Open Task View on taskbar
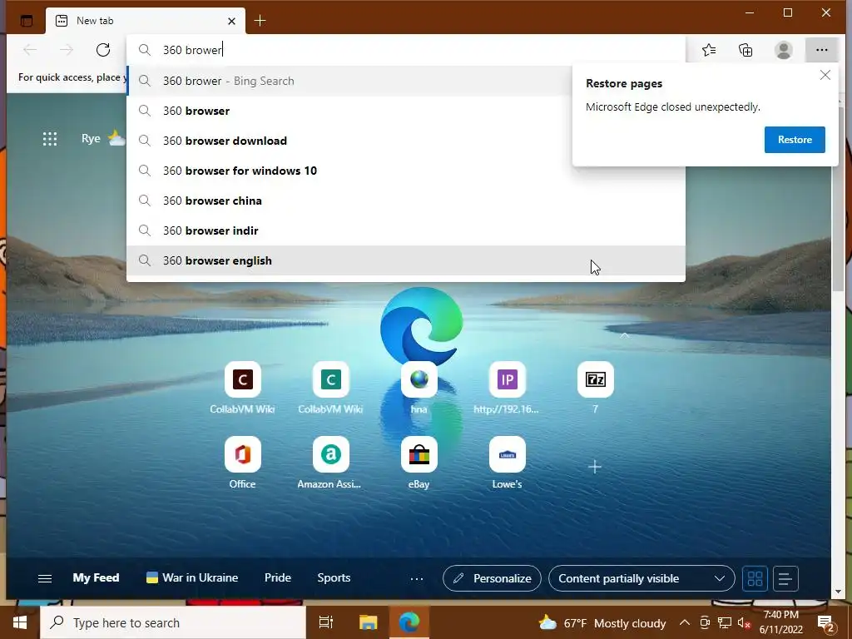Viewport: 852px width, 639px height. pyautogui.click(x=326, y=622)
